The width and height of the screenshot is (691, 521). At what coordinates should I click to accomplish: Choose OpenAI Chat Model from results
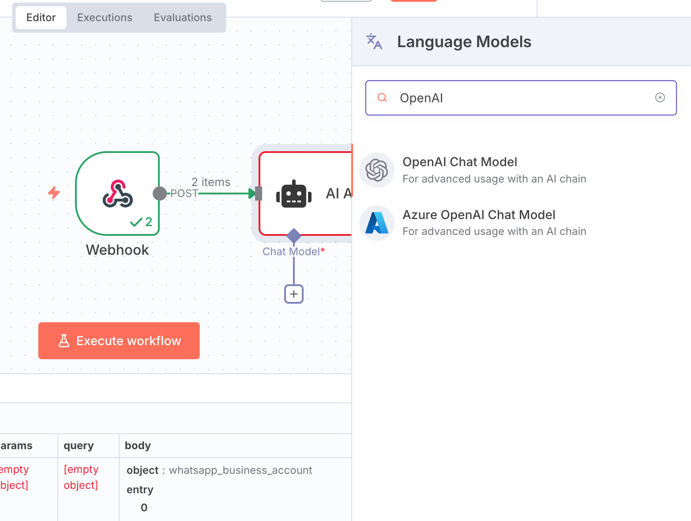pyautogui.click(x=521, y=170)
